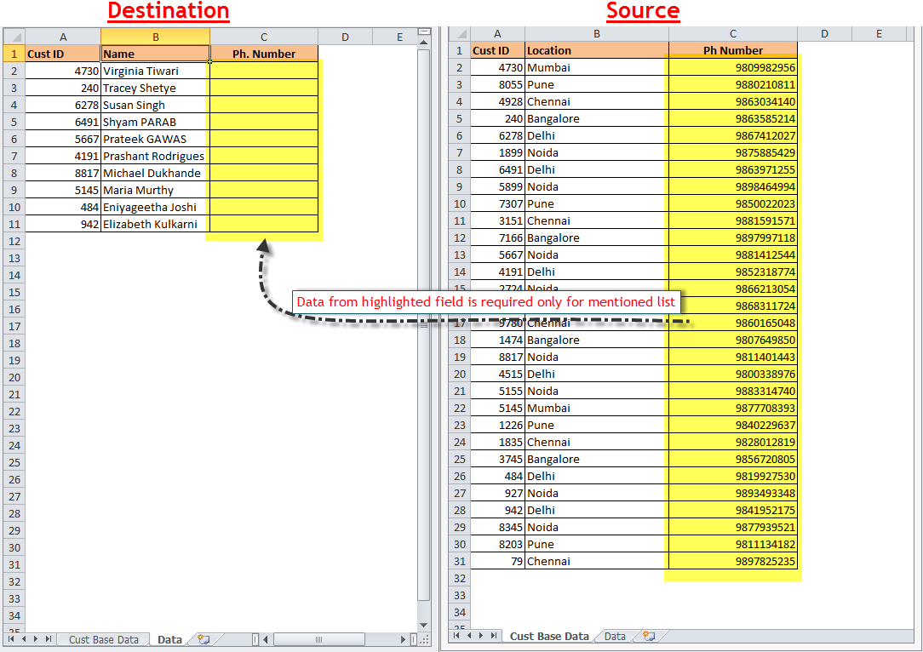Click Insert Worksheet icon in Source window
Screen dimensions: 923x652
point(649,636)
